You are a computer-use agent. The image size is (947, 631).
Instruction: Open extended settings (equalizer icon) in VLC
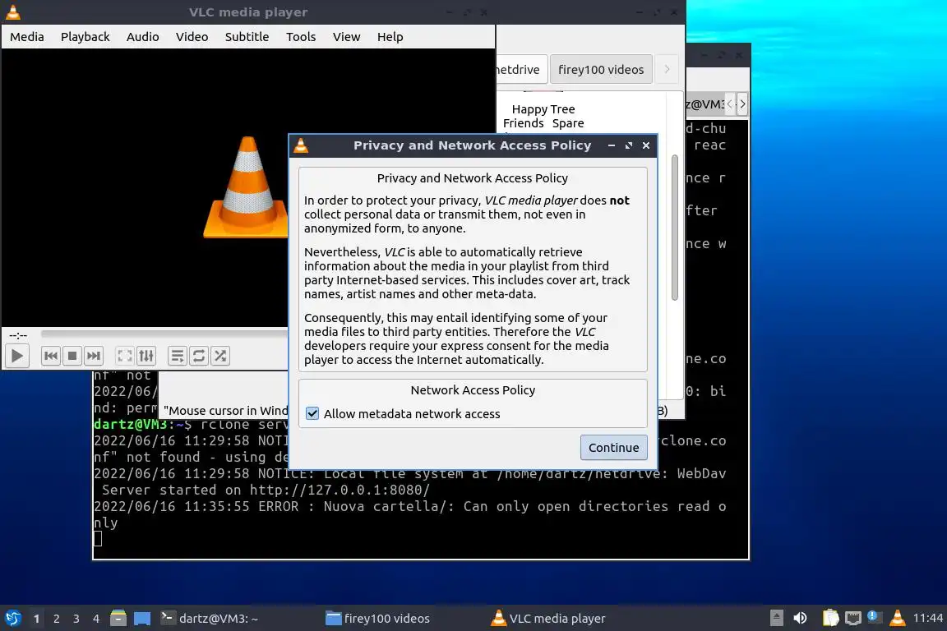[x=146, y=356]
